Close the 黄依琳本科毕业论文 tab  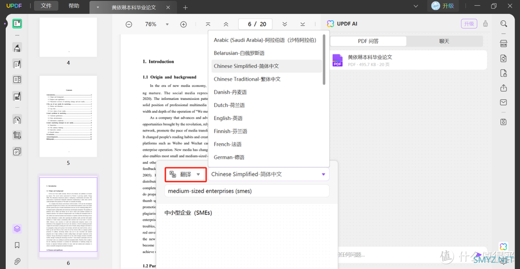(x=168, y=7)
